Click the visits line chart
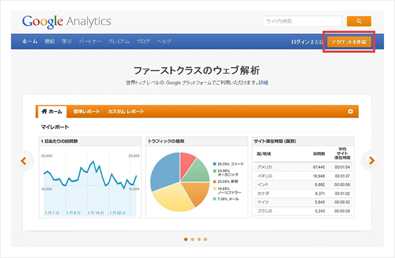 90,184
